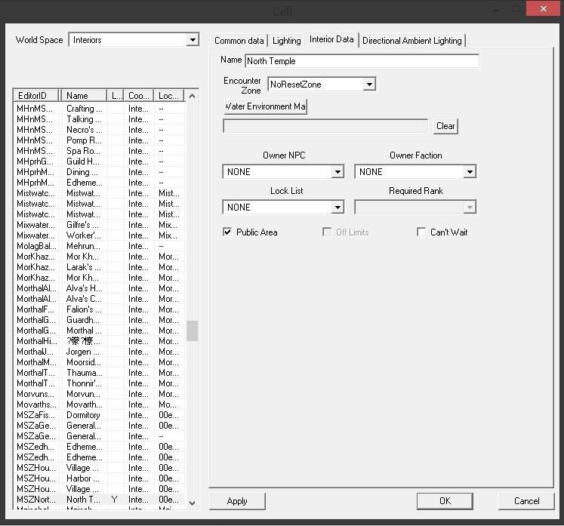Switch to the Common data tab
Screen dimensions: 564x526
[x=239, y=41]
